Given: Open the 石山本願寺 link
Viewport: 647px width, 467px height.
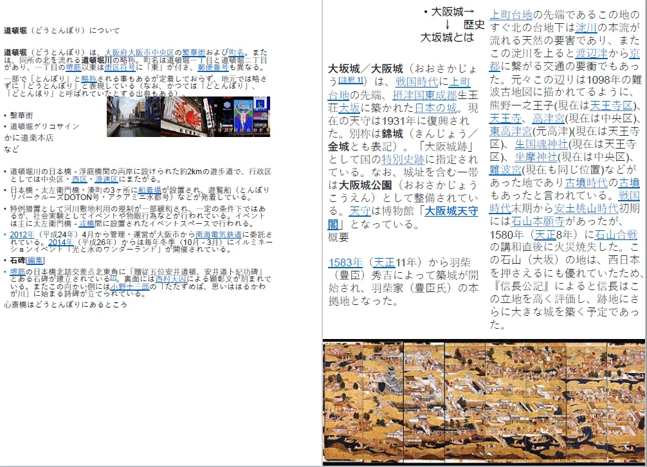Looking at the screenshot, I should pyautogui.click(x=538, y=221).
